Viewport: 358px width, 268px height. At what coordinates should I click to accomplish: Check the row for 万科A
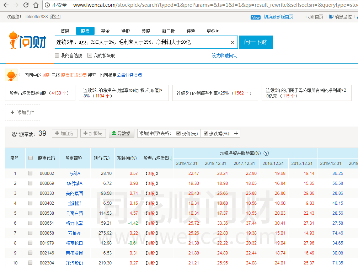click(30, 173)
